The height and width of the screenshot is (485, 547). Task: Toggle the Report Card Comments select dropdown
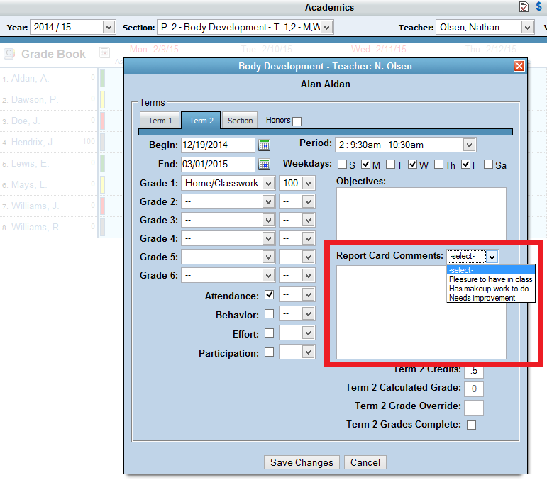tap(473, 257)
